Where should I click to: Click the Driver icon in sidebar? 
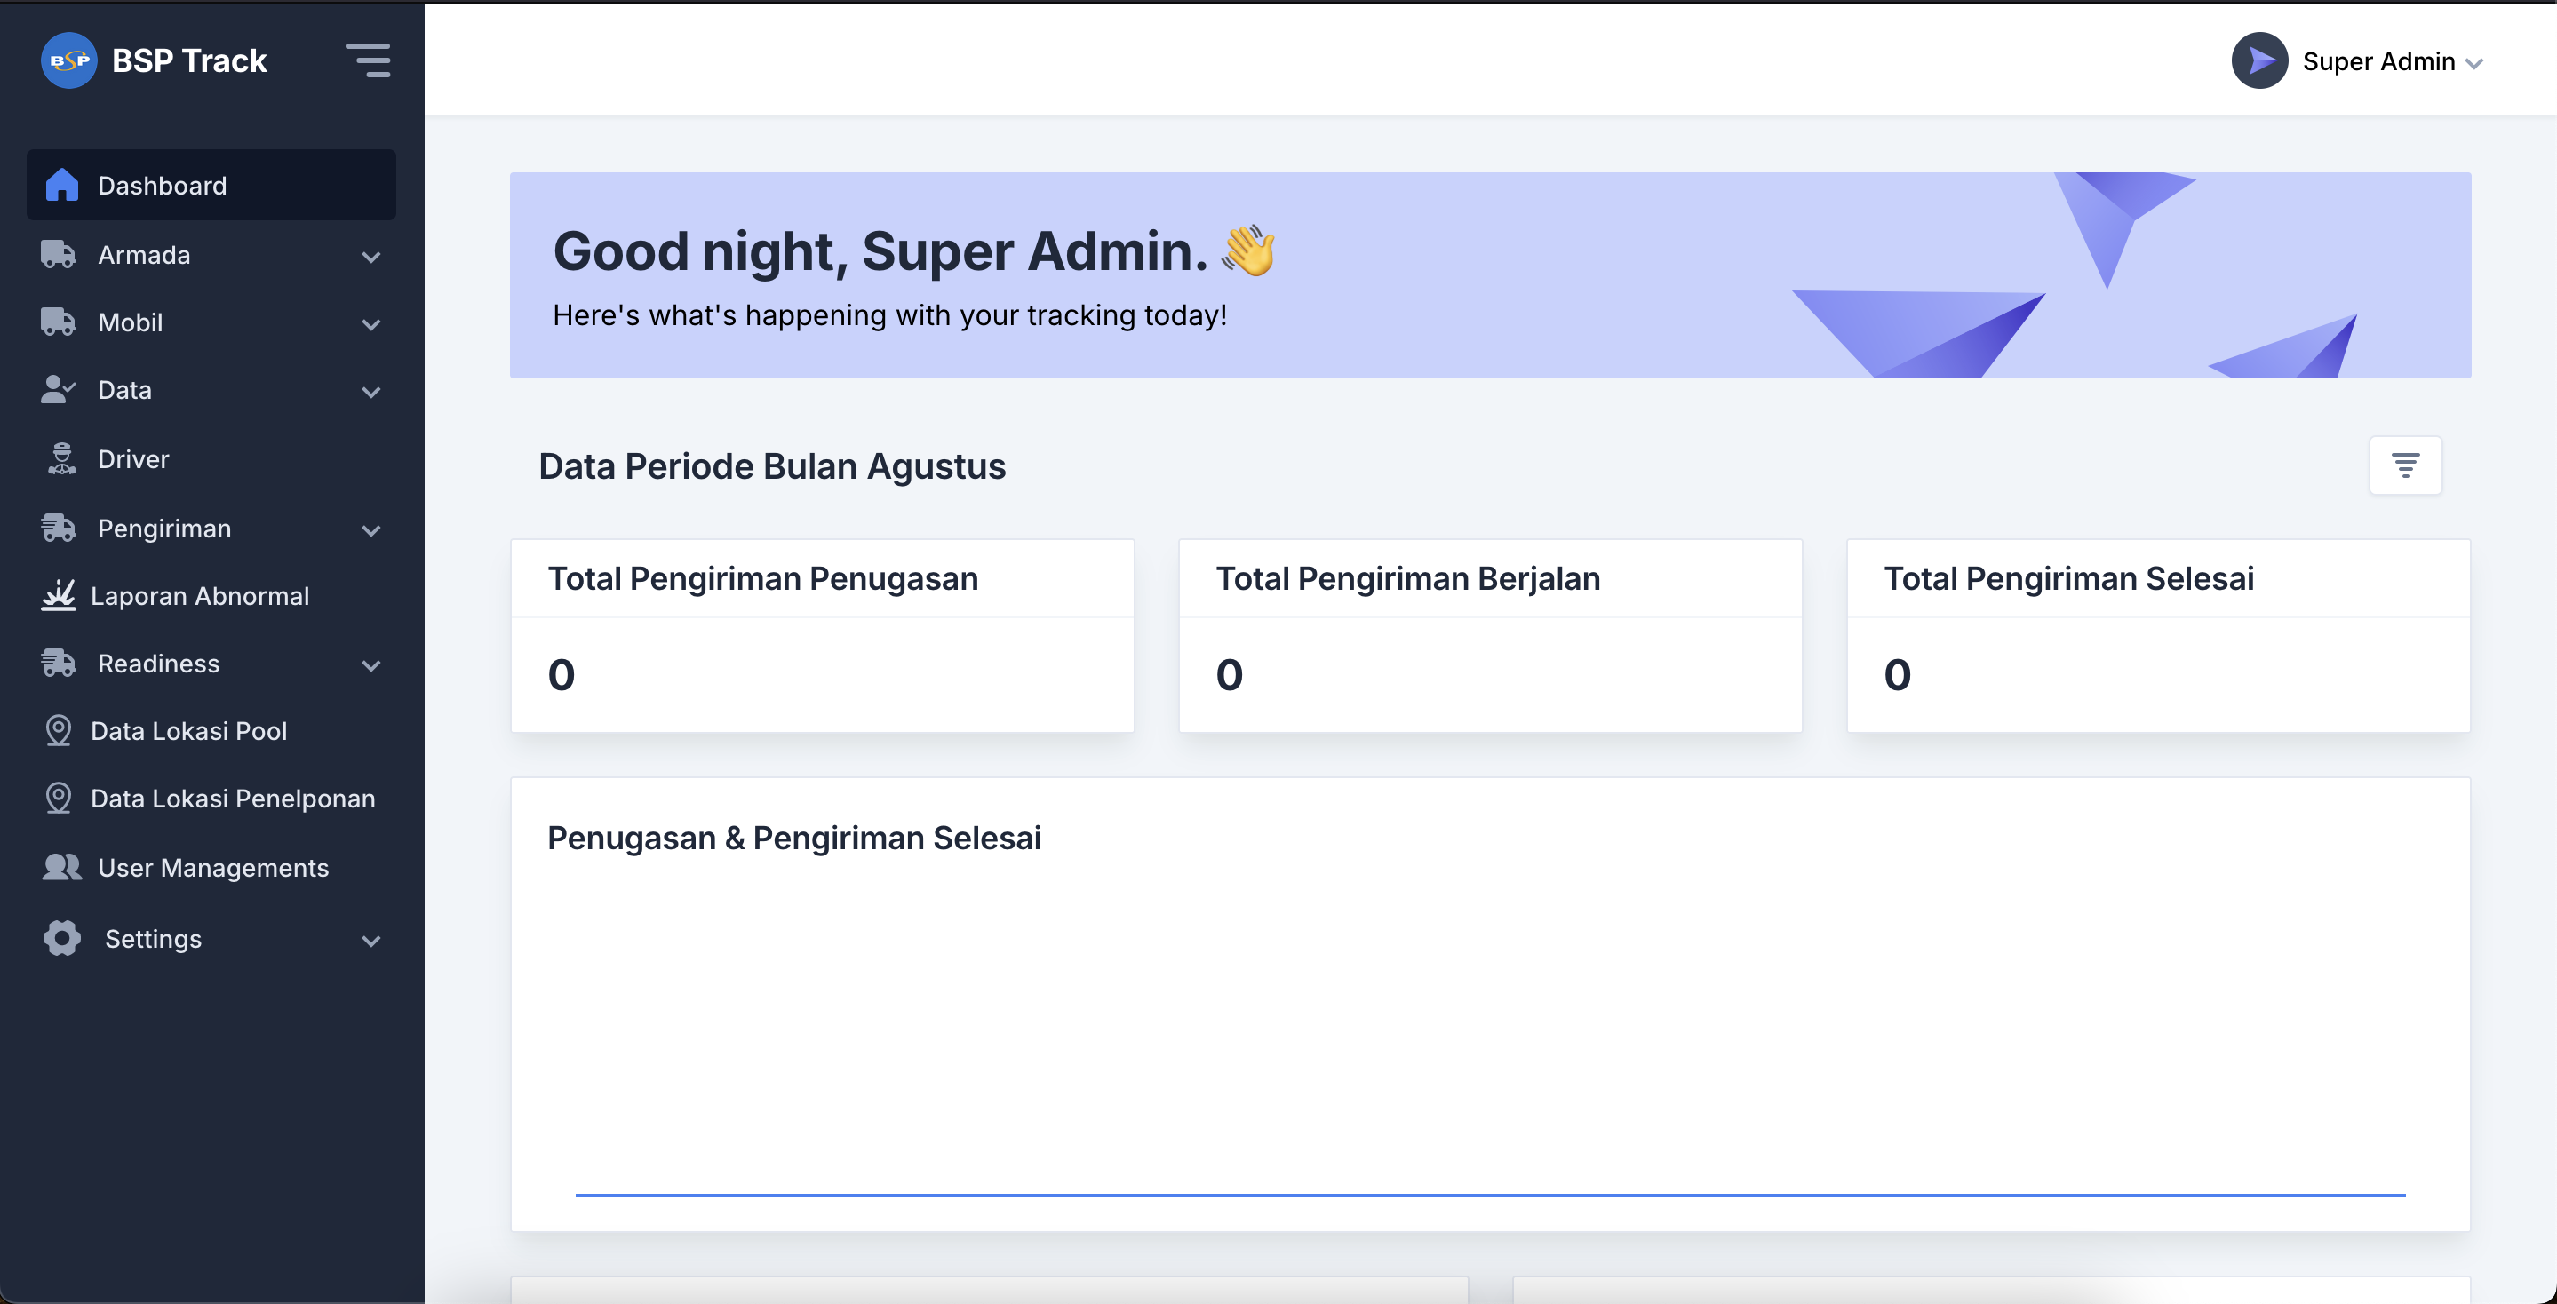click(x=60, y=458)
